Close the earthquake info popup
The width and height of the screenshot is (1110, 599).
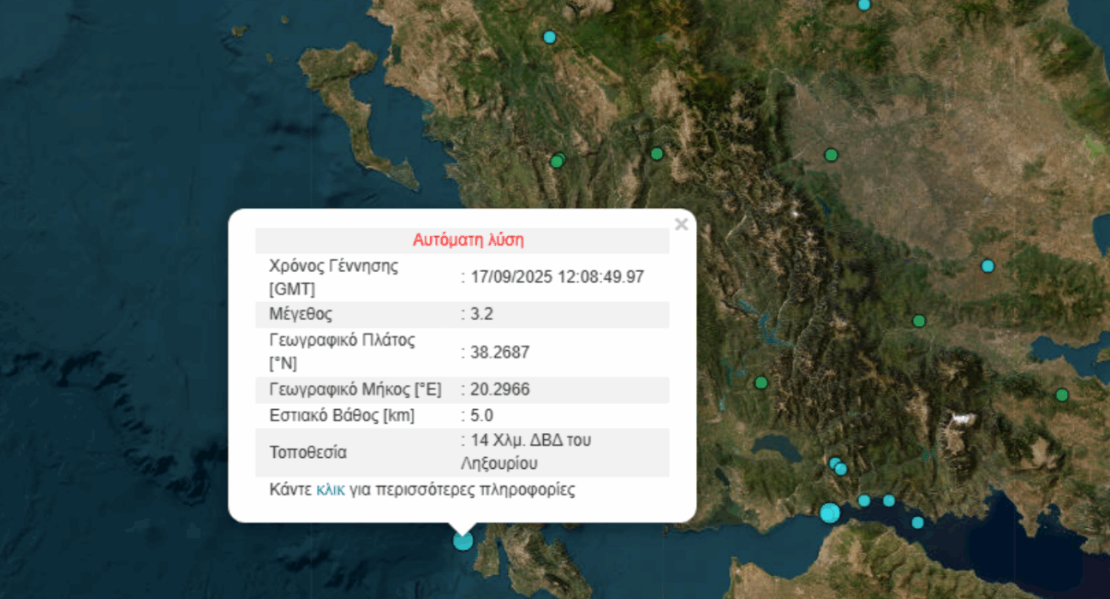click(681, 225)
